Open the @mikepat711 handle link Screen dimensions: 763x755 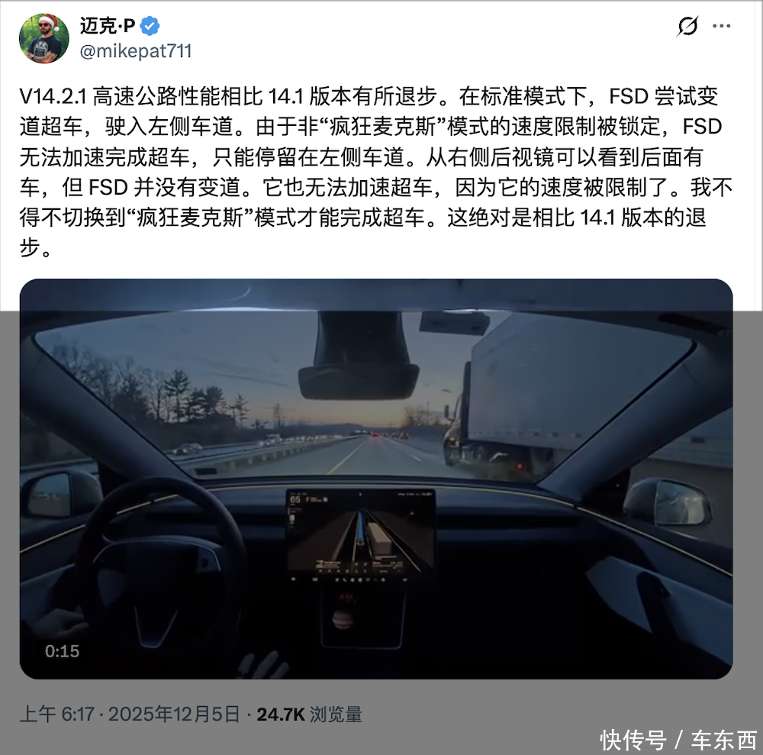click(136, 51)
